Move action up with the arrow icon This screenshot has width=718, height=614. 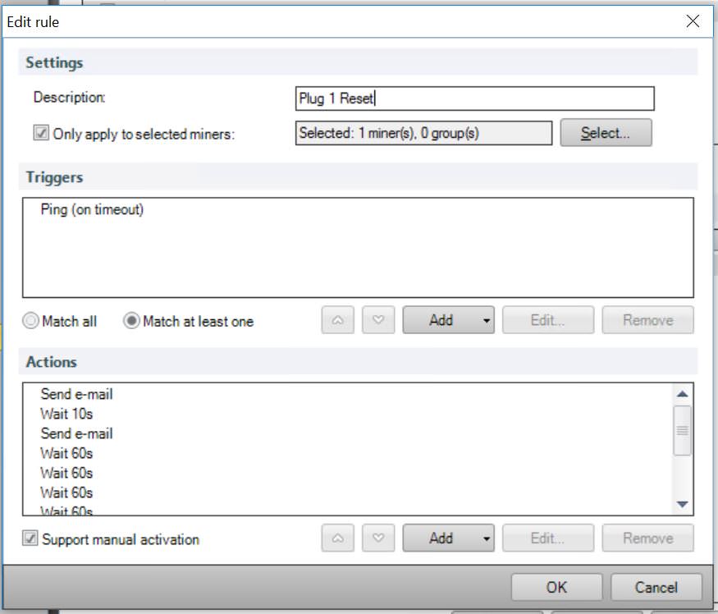337,538
